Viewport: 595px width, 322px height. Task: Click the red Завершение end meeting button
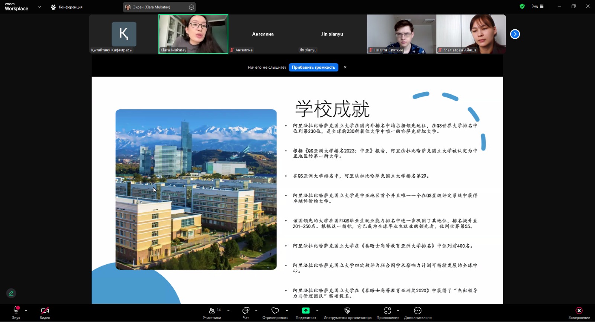[x=579, y=313]
